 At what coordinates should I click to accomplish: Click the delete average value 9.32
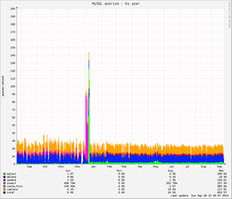172,177
